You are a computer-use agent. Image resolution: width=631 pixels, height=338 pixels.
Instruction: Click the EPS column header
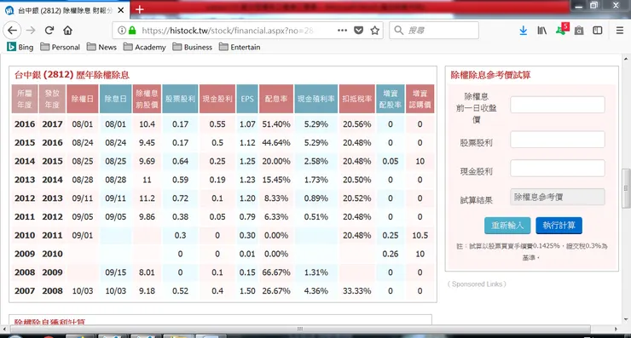[x=247, y=99]
